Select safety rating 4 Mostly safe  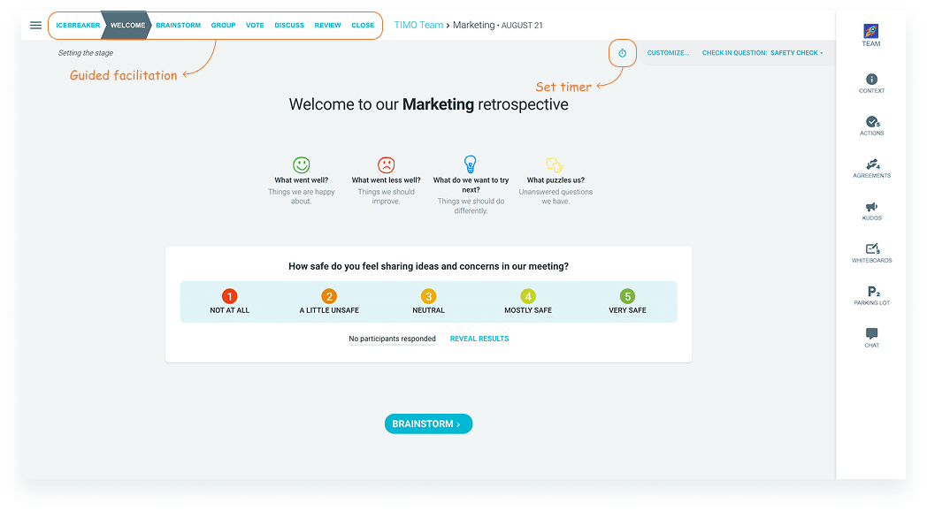(x=528, y=301)
